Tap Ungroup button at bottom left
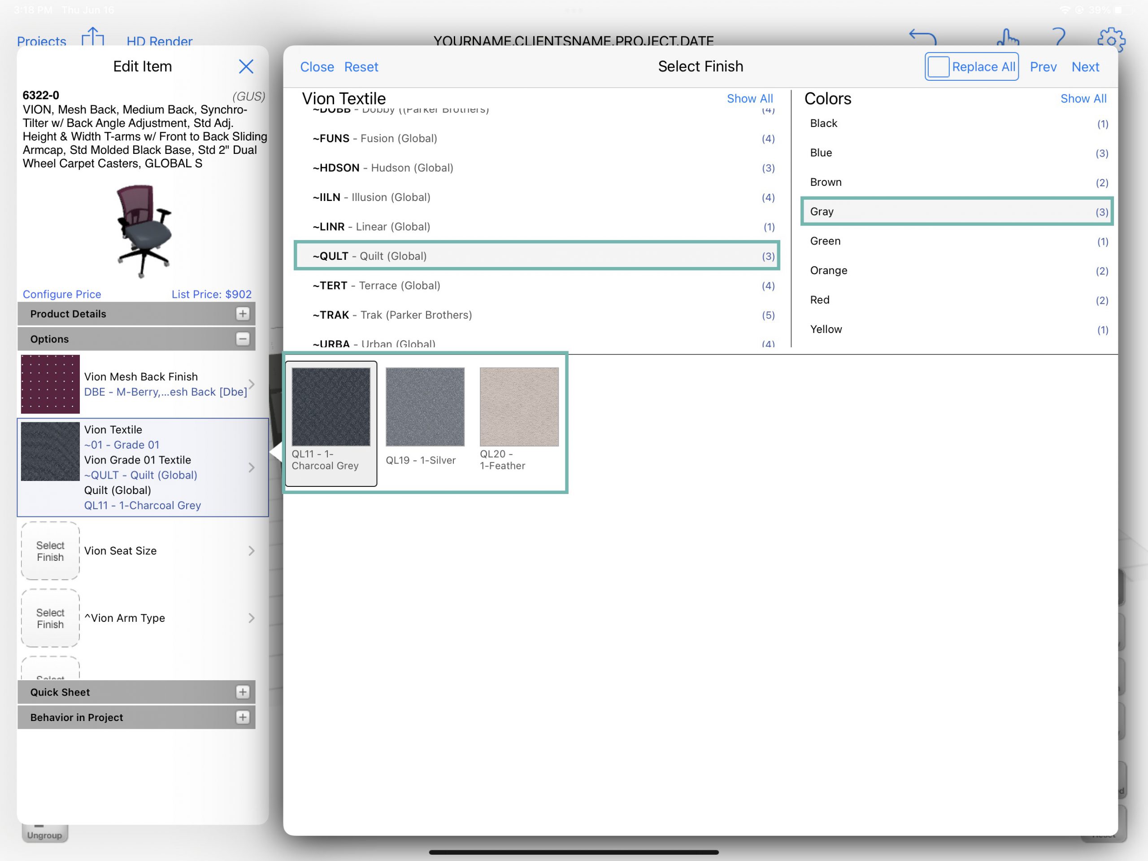This screenshot has width=1148, height=861. coord(45,834)
